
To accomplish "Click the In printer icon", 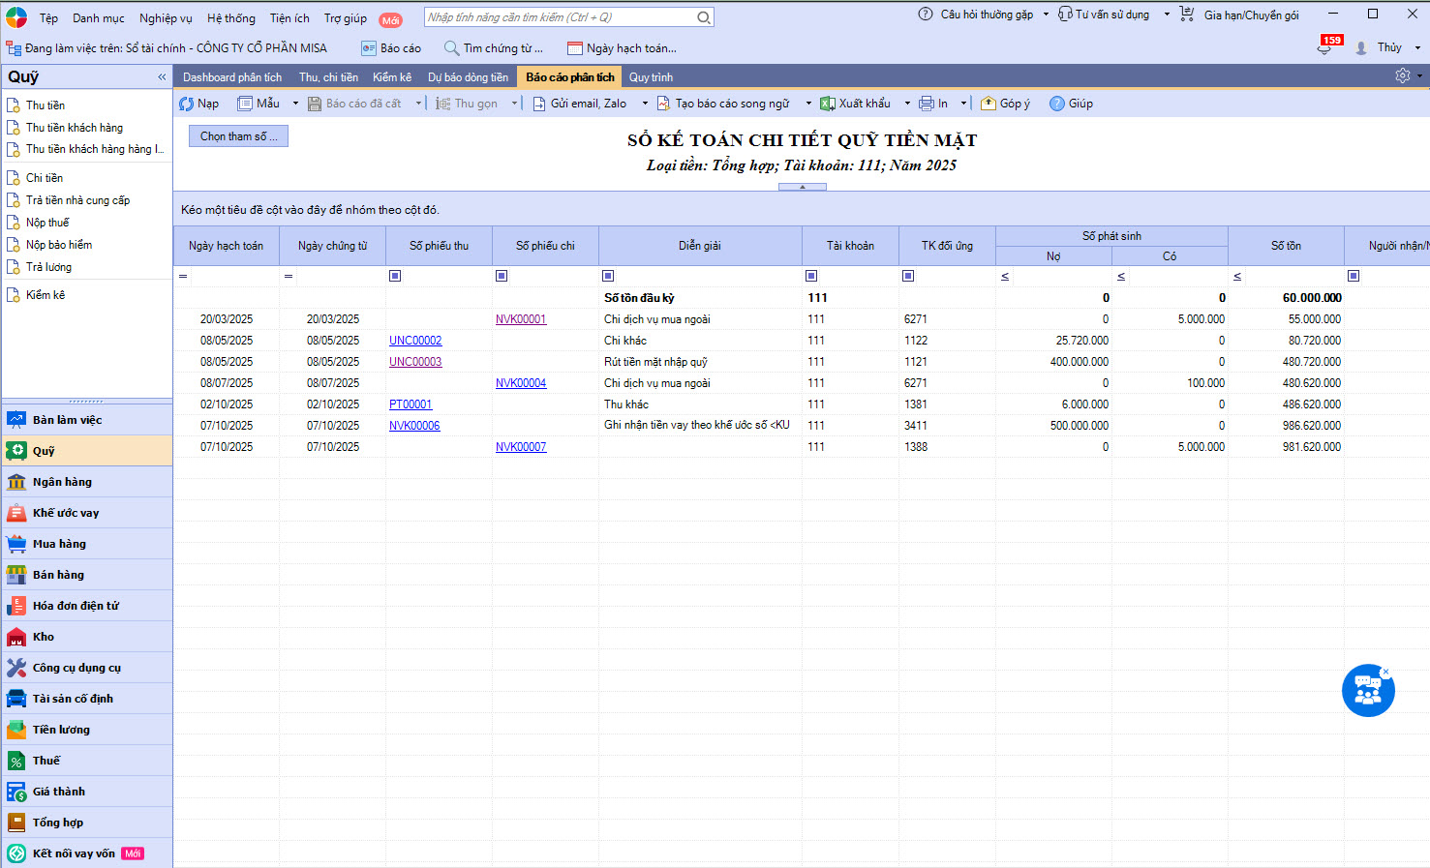I will coord(927,104).
